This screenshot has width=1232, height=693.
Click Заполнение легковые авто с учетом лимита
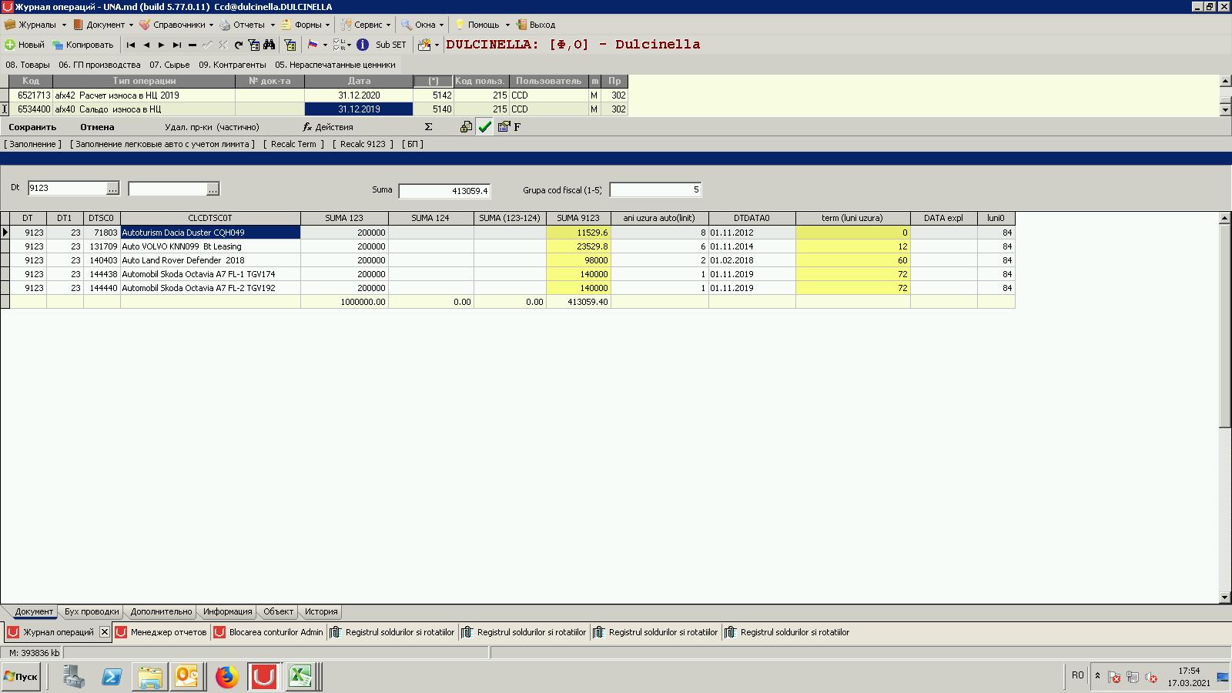tap(162, 144)
